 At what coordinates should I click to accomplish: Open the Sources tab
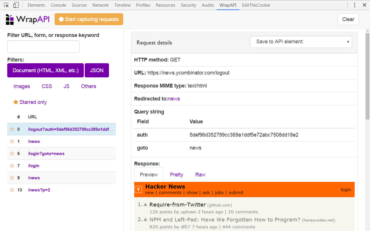pyautogui.click(x=79, y=5)
